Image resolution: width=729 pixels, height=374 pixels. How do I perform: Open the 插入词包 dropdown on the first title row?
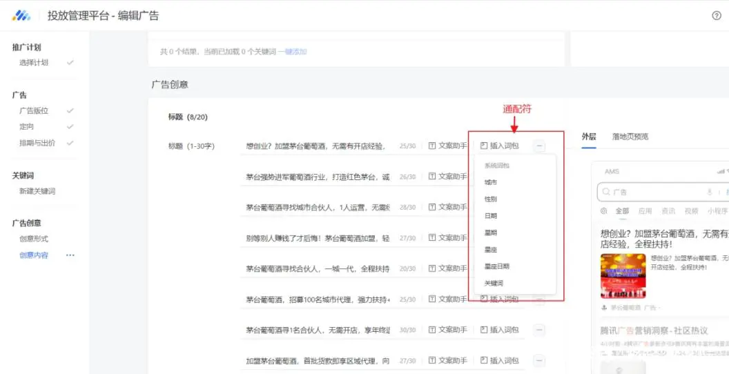click(499, 146)
